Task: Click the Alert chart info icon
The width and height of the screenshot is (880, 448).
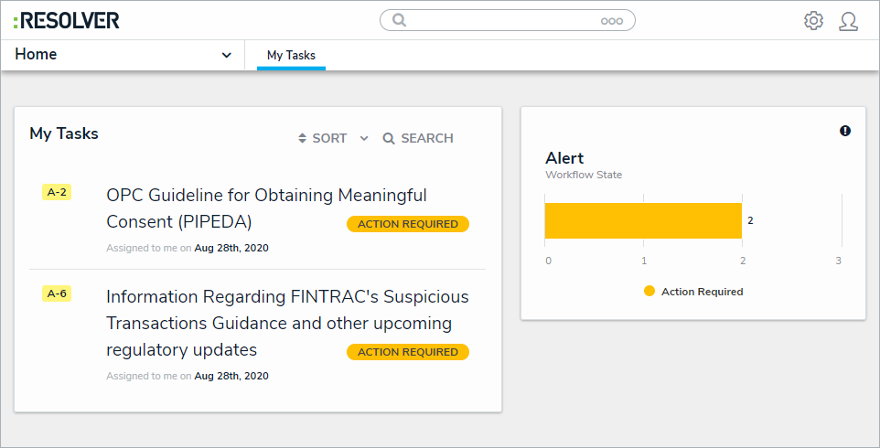Action: tap(845, 131)
